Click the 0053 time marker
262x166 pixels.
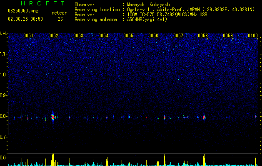[x=78, y=36]
